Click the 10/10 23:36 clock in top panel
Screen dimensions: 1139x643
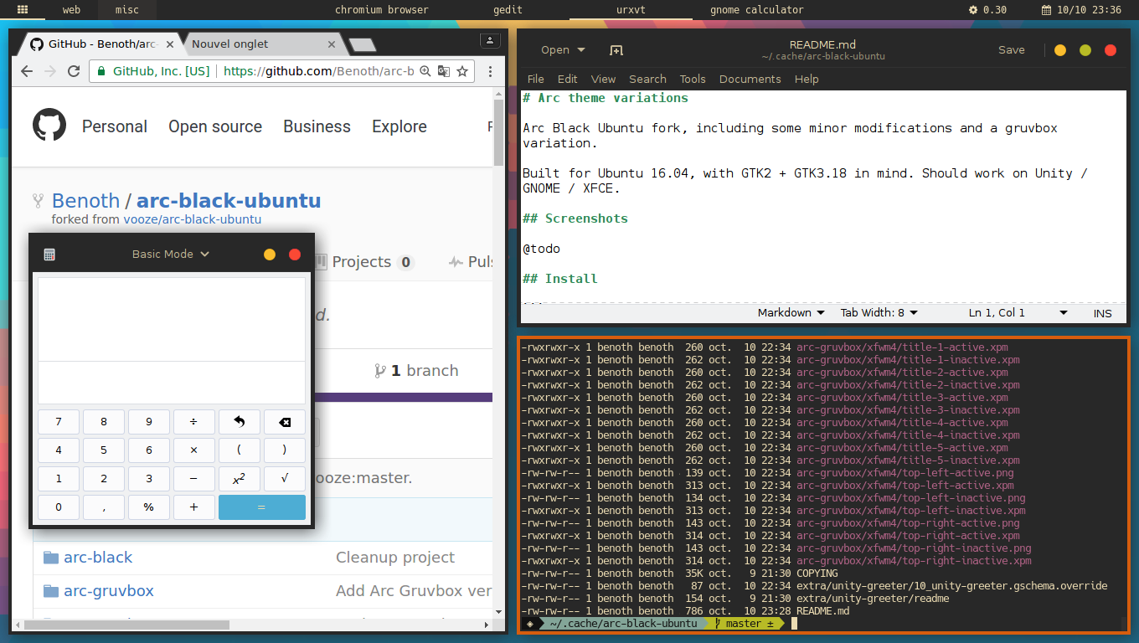(x=1081, y=10)
